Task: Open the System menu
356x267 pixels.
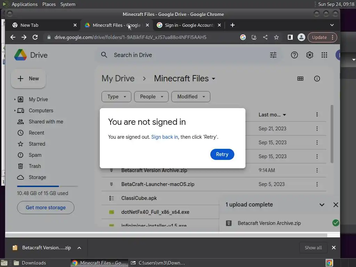Action: 68,4
